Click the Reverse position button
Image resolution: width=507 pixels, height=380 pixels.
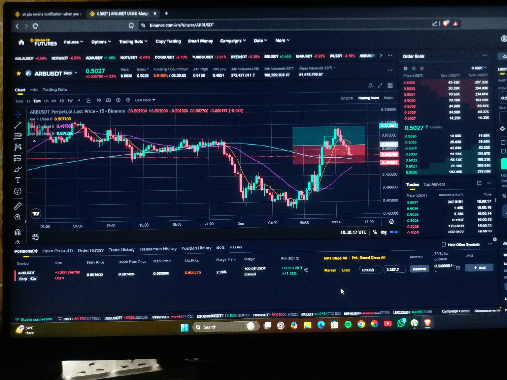pos(419,269)
